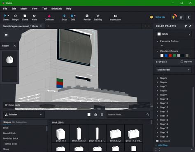The image size is (195, 152).
Task: Open the Master palette dropdown
Action: tap(24, 115)
